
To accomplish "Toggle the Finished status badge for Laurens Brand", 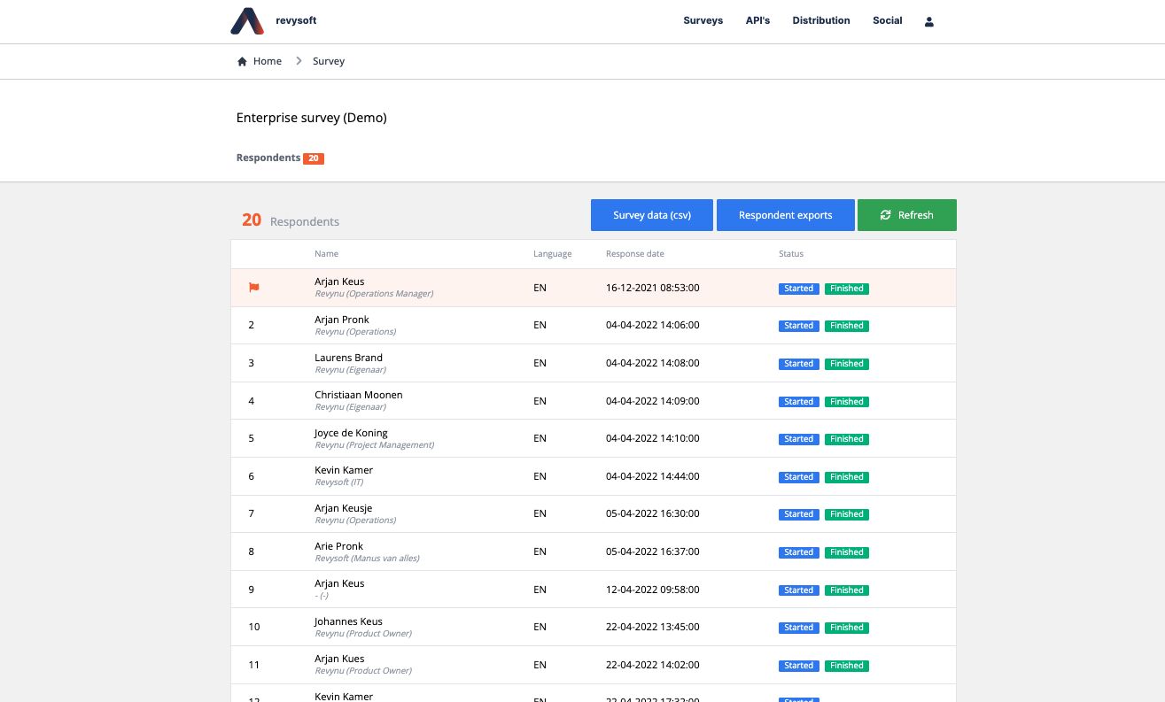I will coord(846,363).
